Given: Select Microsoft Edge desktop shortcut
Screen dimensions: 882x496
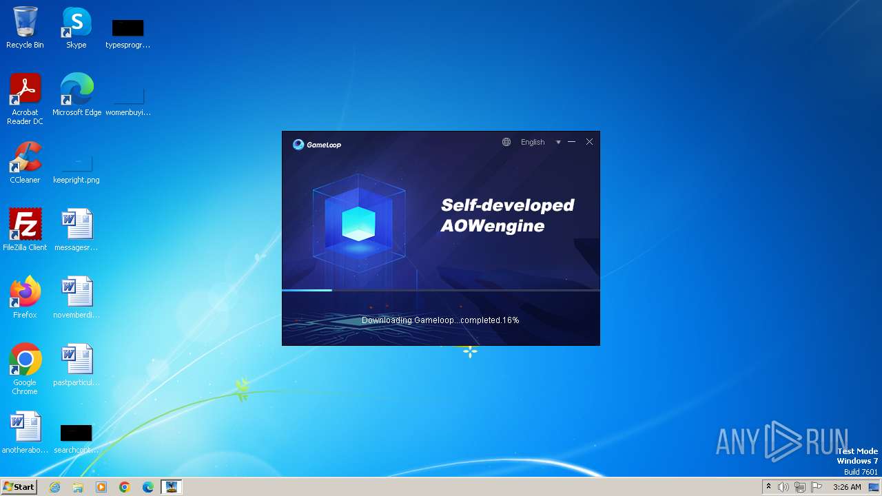Looking at the screenshot, I should click(76, 94).
